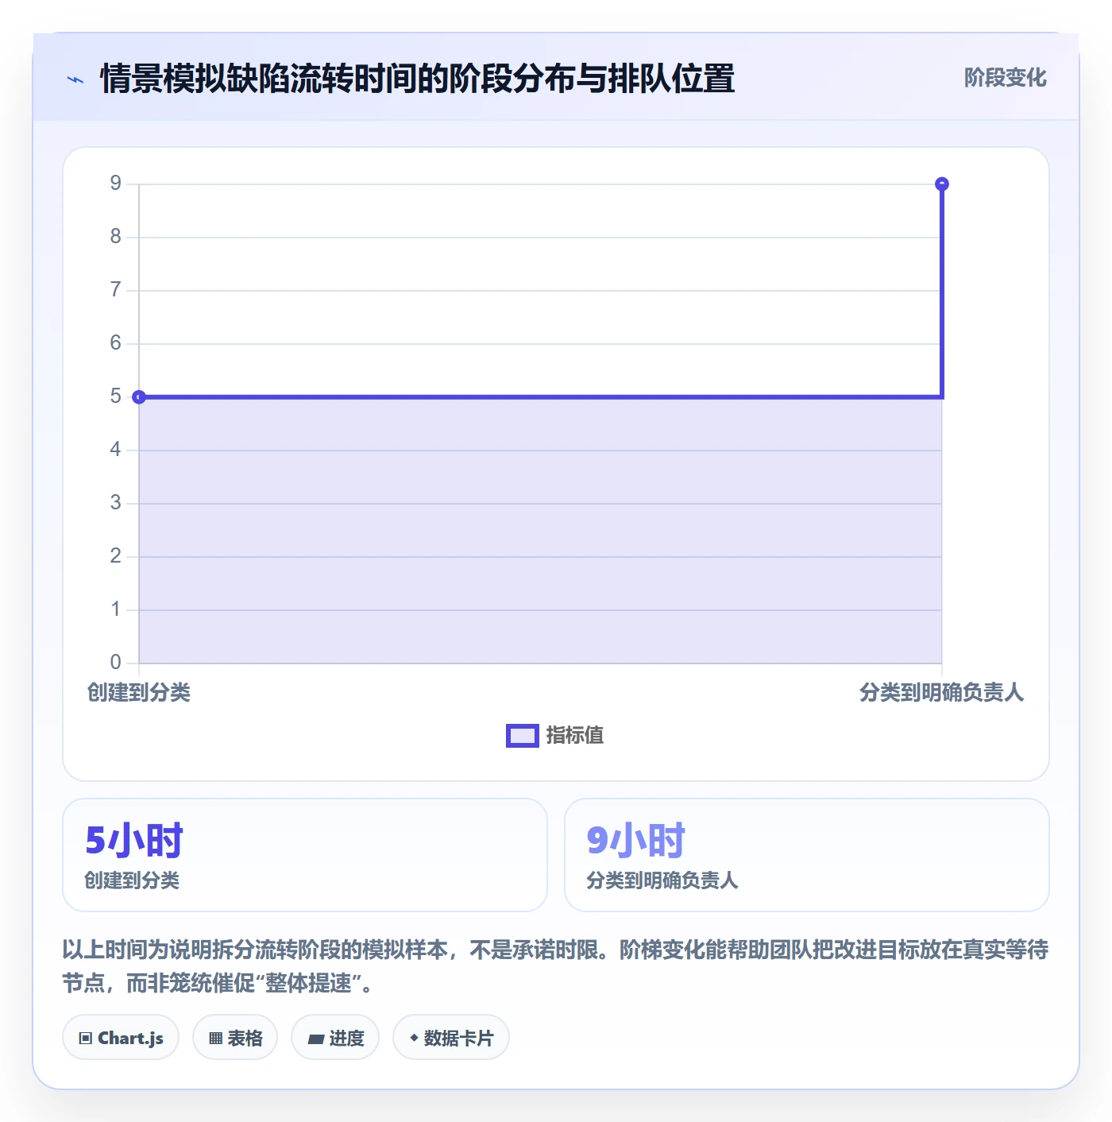Select the 5小时 stat card
The image size is (1112, 1122).
click(305, 855)
